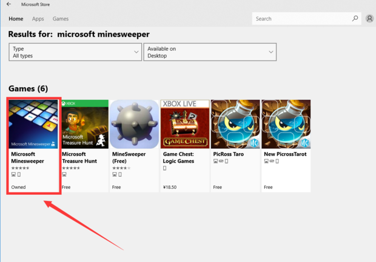Click the Free label under PicRoss Taro
This screenshot has height=262, width=376.
pyautogui.click(x=217, y=187)
